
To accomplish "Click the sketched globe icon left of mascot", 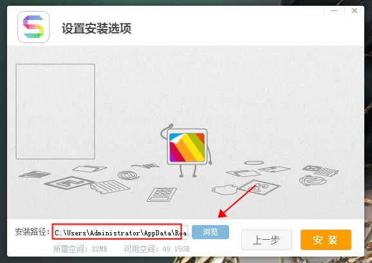I will [128, 175].
